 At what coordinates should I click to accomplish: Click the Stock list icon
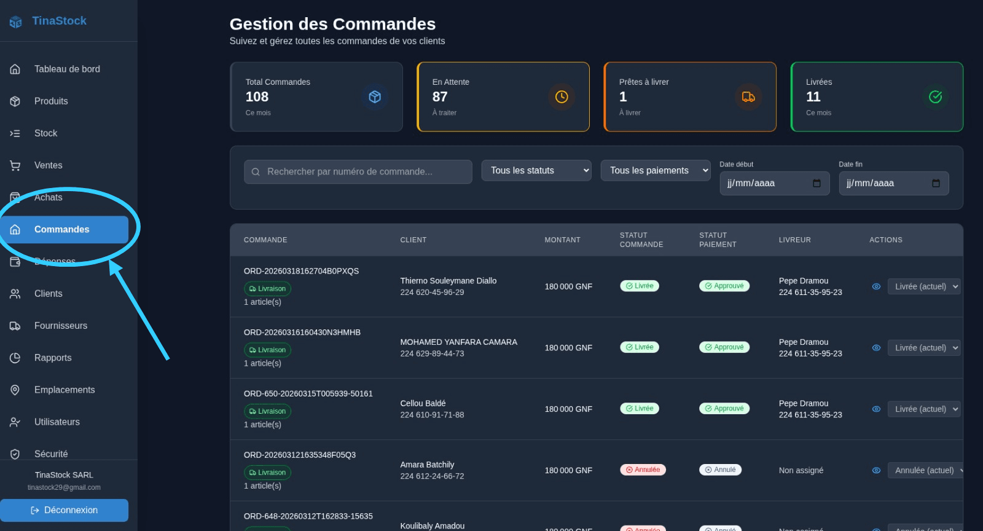(x=15, y=133)
